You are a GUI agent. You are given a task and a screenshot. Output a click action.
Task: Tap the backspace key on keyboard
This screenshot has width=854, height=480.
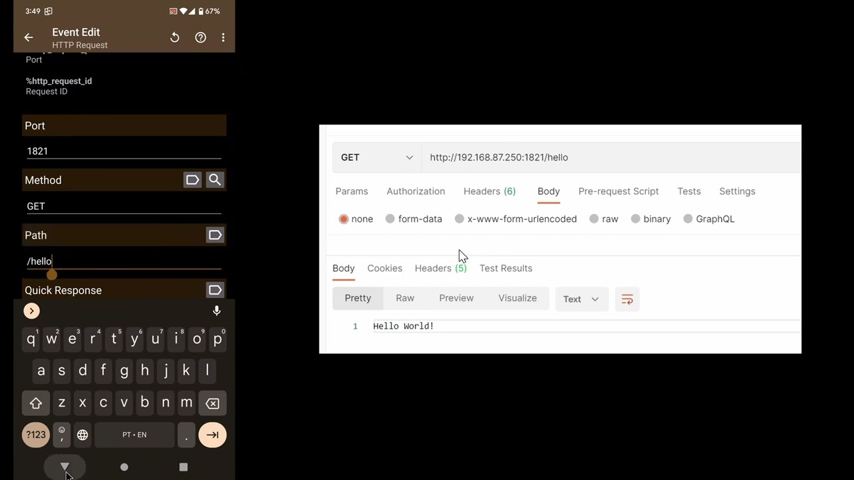(212, 403)
